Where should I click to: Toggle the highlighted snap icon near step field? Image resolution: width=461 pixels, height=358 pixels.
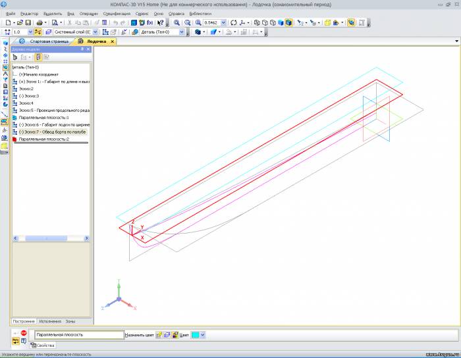38,32
